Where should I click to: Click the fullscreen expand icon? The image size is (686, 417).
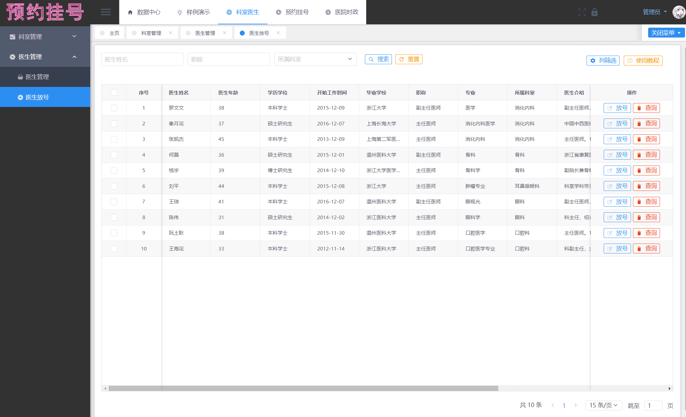582,12
